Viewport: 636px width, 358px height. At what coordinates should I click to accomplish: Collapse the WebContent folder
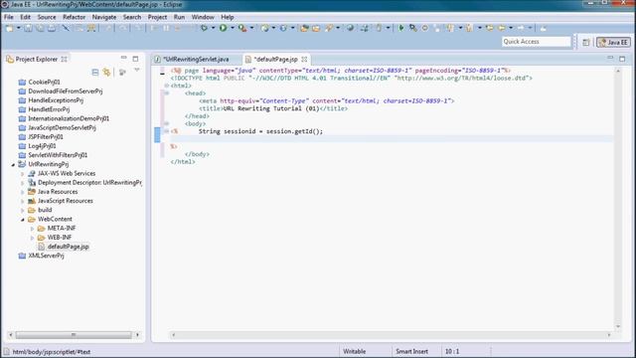(x=23, y=219)
